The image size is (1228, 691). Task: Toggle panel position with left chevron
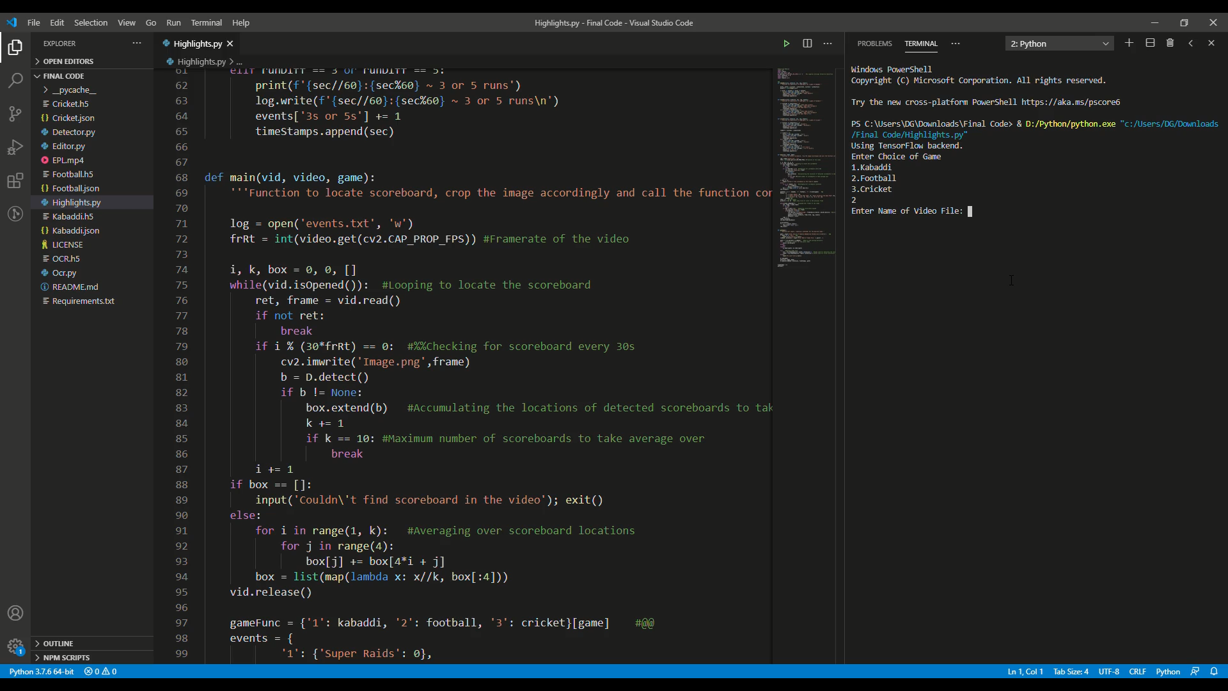click(x=1190, y=43)
